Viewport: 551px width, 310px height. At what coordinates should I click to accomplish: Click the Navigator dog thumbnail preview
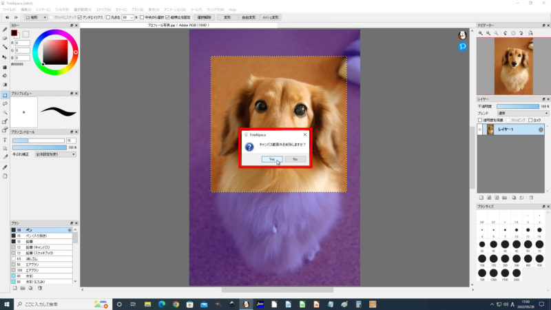(513, 66)
